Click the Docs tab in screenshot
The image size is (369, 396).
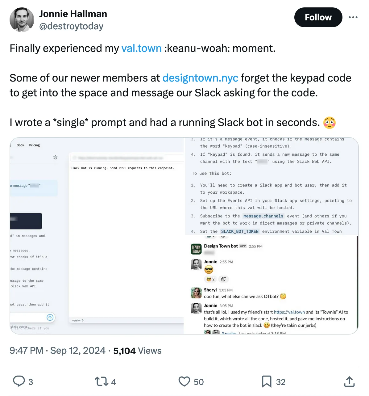tap(20, 145)
